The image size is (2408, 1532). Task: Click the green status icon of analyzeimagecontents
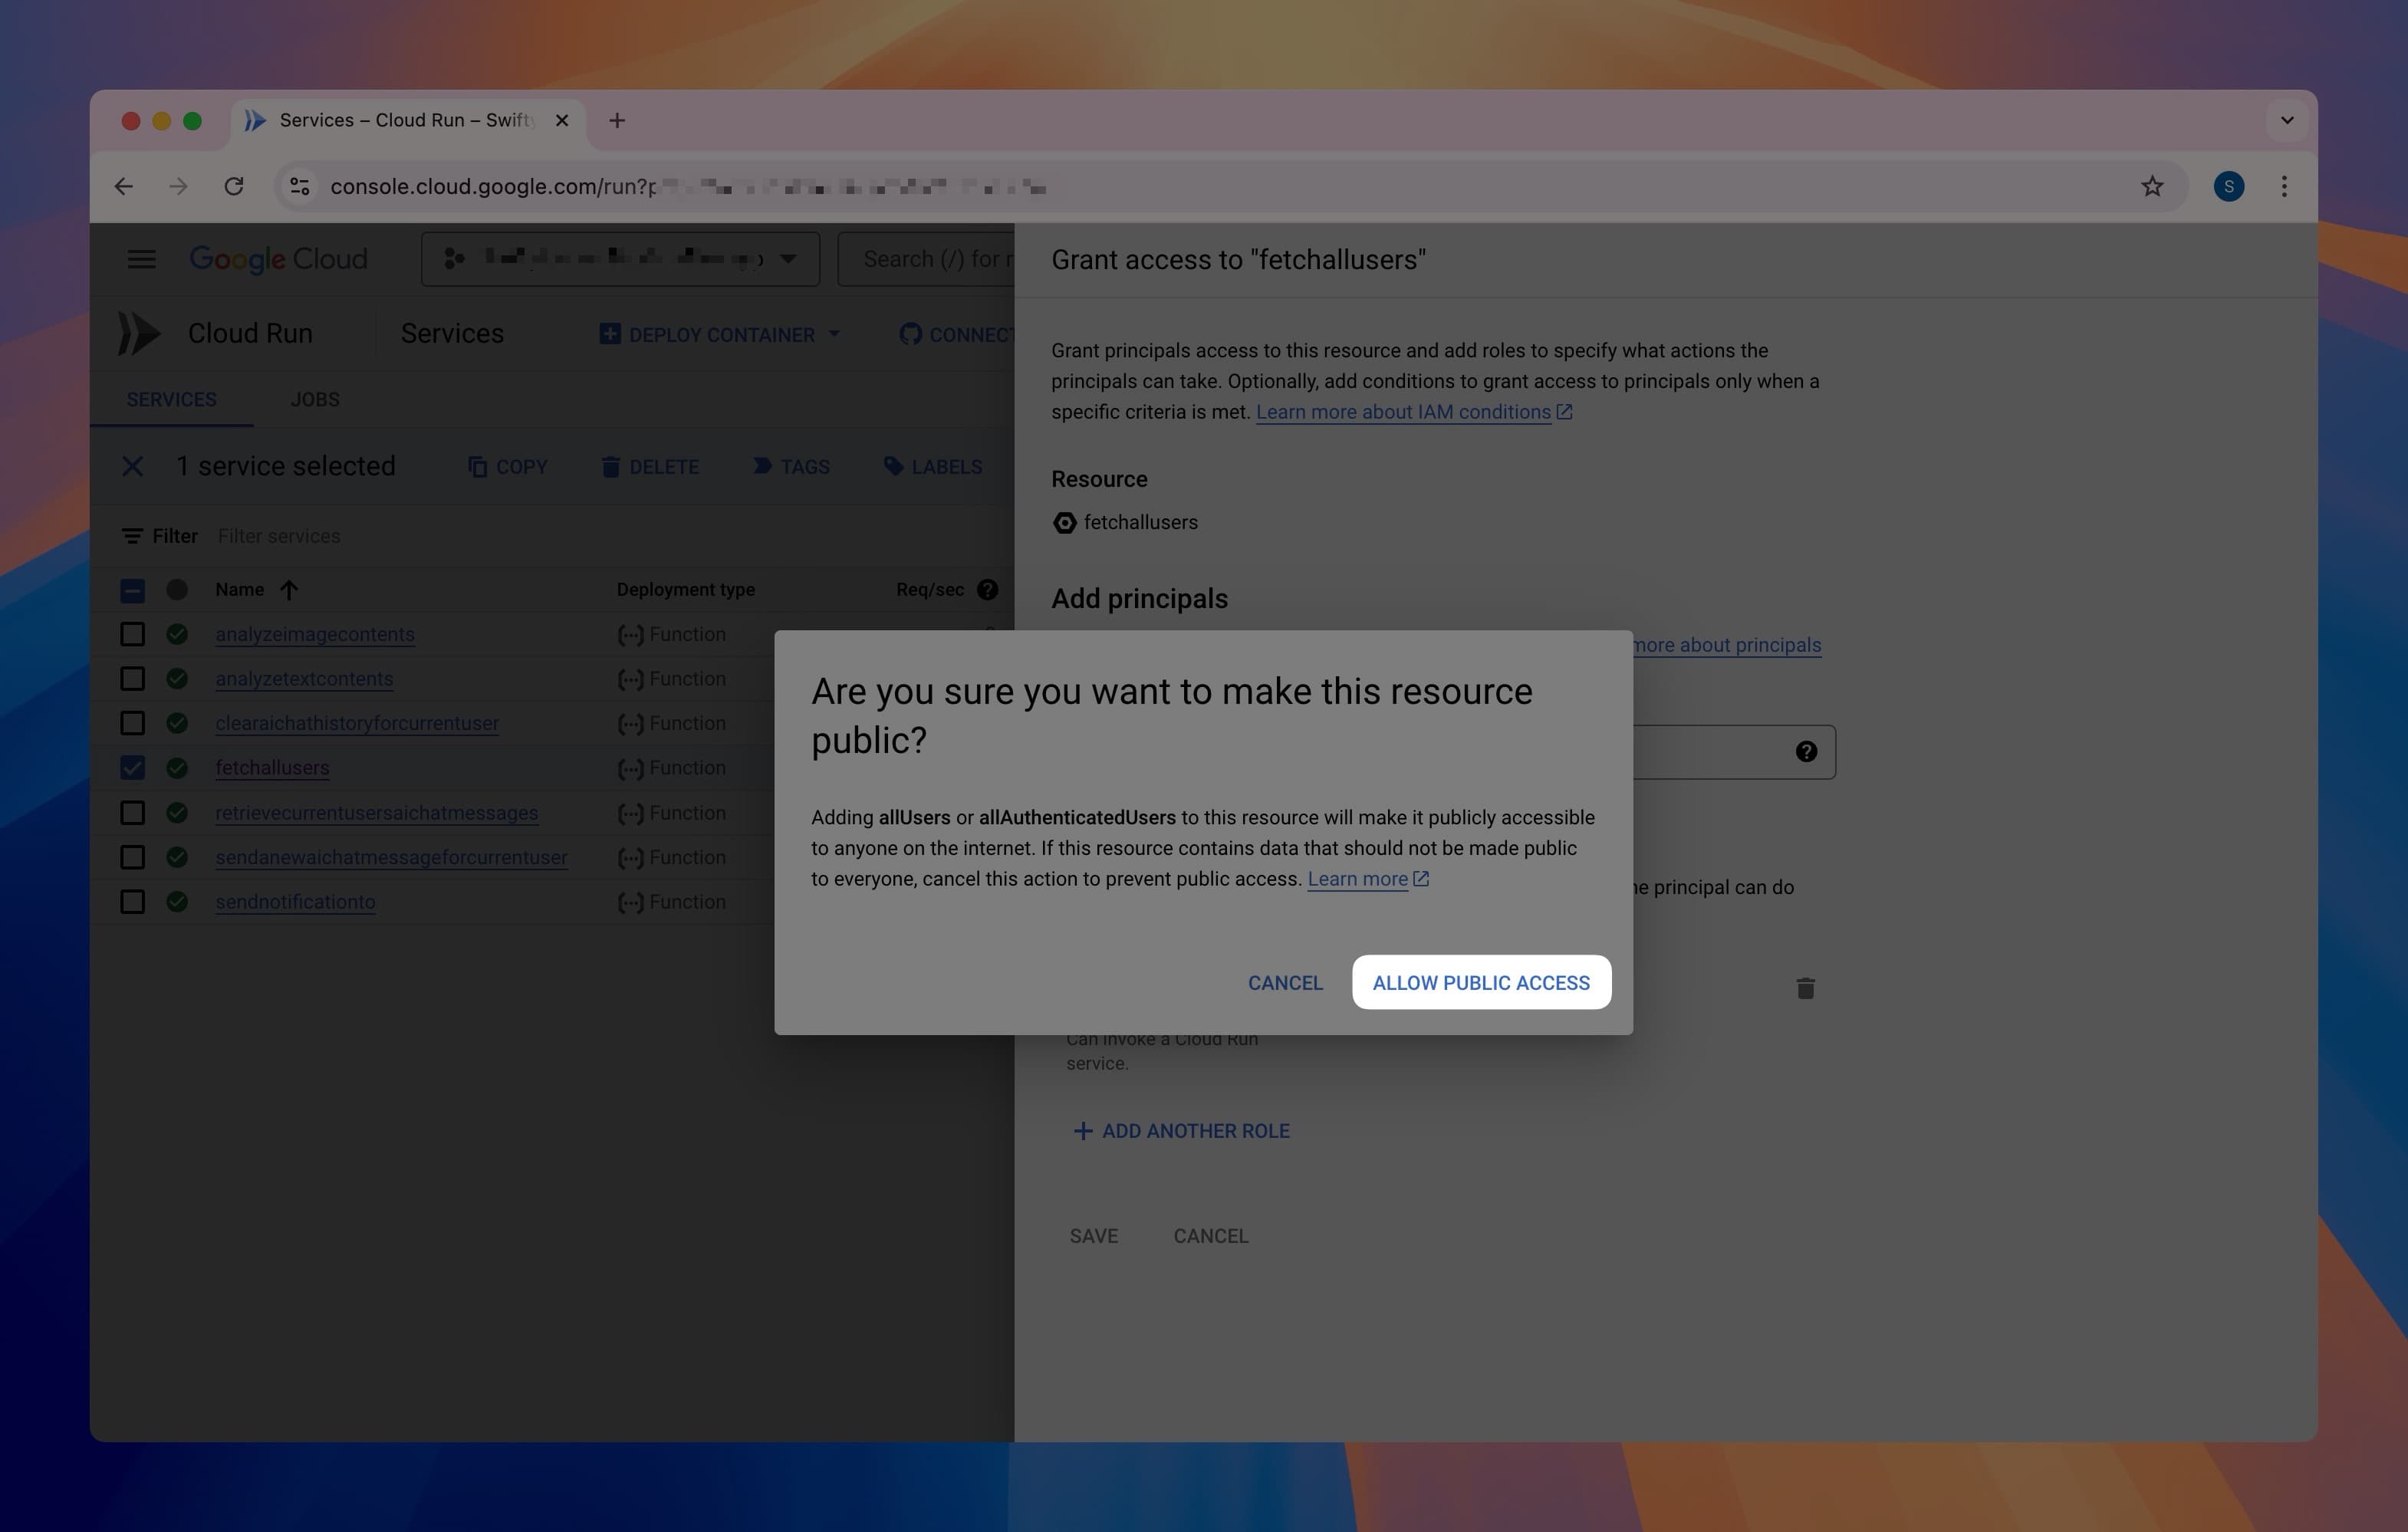(177, 634)
